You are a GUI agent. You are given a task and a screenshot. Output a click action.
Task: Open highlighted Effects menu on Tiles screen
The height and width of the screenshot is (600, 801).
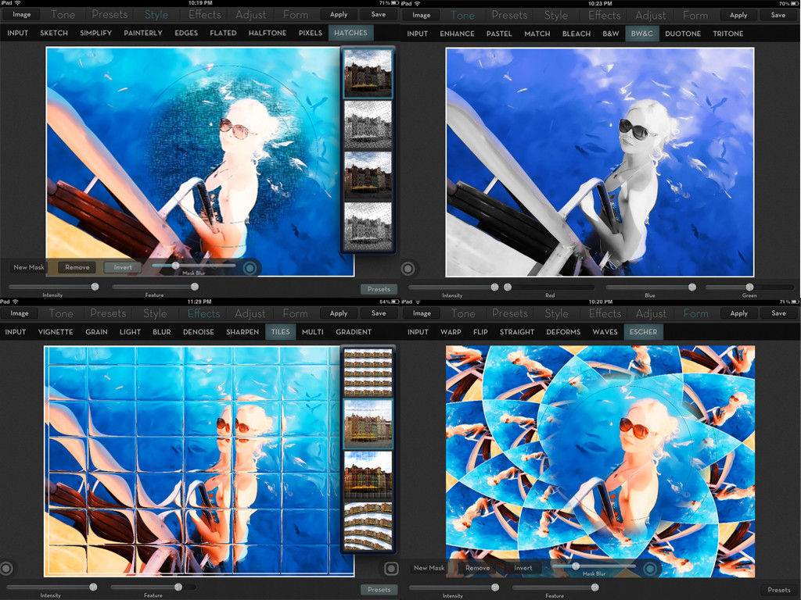tap(203, 313)
